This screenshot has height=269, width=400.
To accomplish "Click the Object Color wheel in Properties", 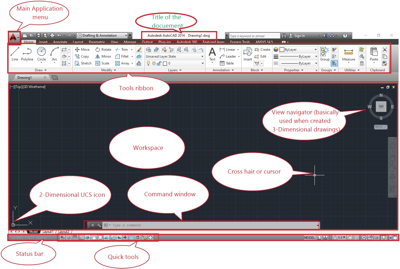I will (276, 50).
